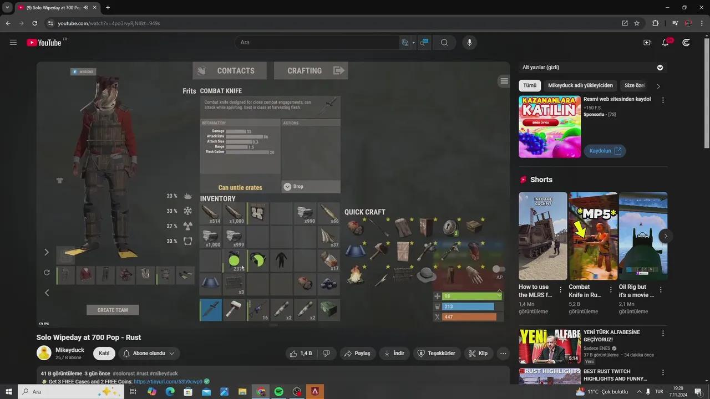Open the YouTube create video button
This screenshot has height=399, width=710.
[x=647, y=43]
